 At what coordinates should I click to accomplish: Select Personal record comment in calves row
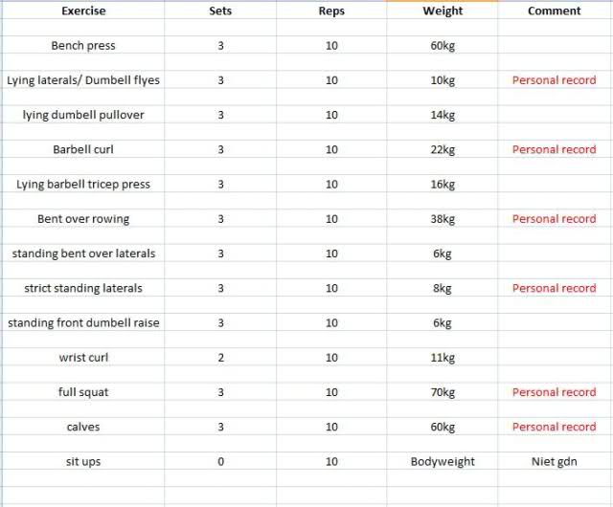[x=554, y=427]
